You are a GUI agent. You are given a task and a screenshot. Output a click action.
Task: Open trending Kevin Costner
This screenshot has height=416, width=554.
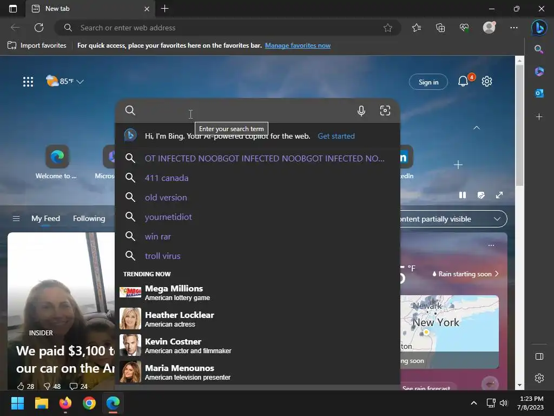[258, 345]
